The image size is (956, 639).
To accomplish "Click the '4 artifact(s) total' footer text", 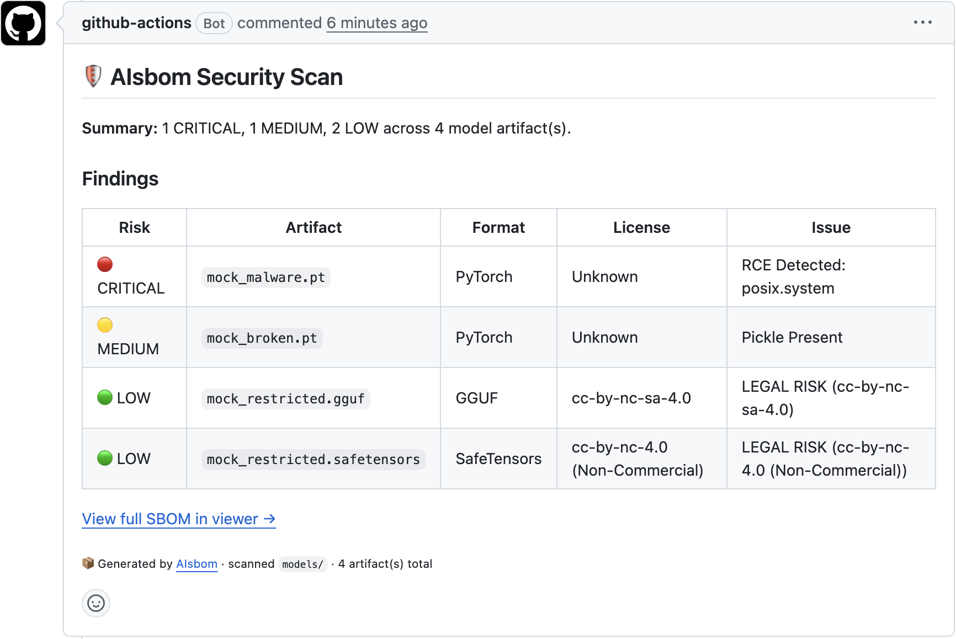I will [x=385, y=564].
